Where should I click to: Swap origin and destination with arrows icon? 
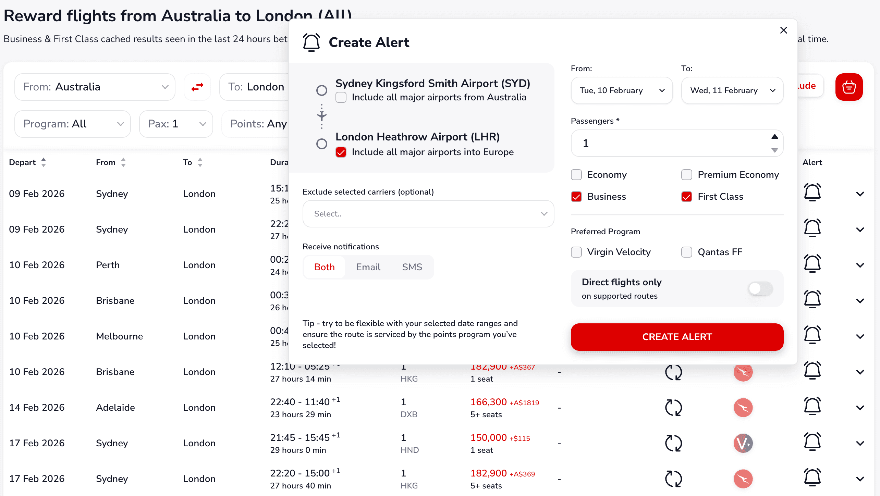pyautogui.click(x=197, y=87)
